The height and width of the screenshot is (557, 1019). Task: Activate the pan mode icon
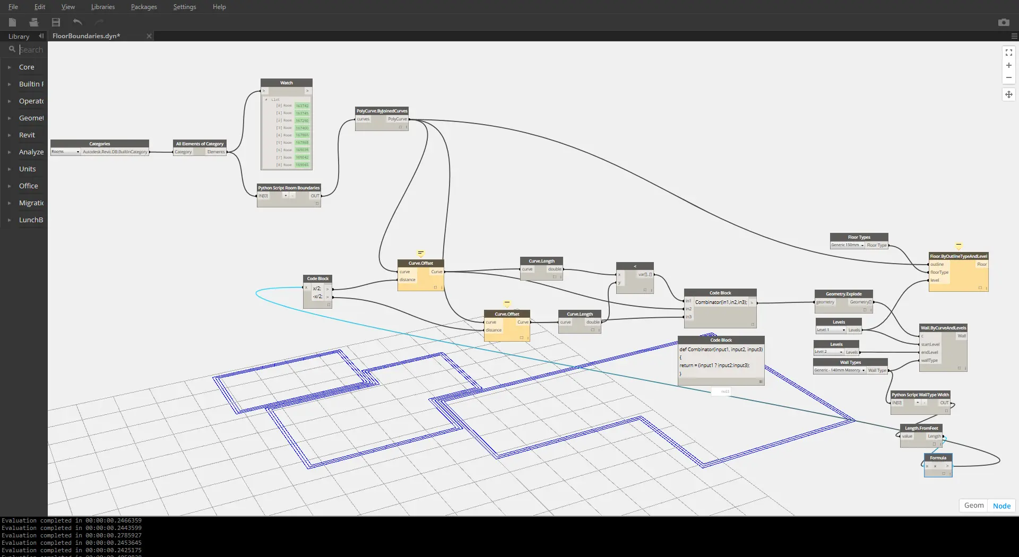tap(1008, 94)
